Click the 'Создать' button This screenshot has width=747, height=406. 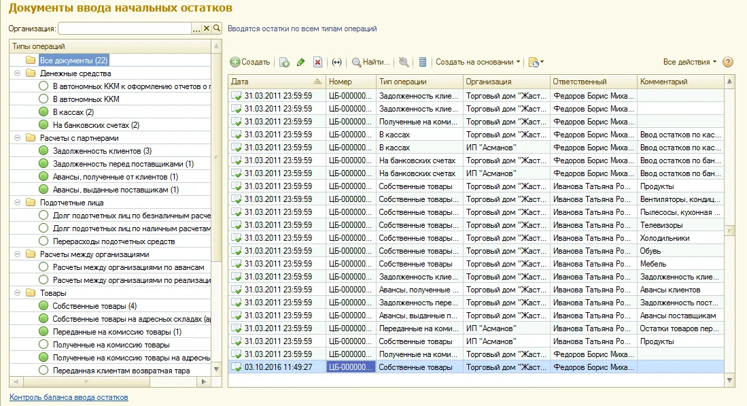(250, 62)
